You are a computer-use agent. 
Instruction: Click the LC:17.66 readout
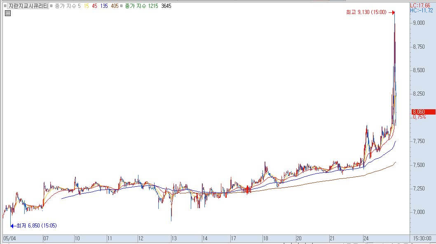[420, 6]
